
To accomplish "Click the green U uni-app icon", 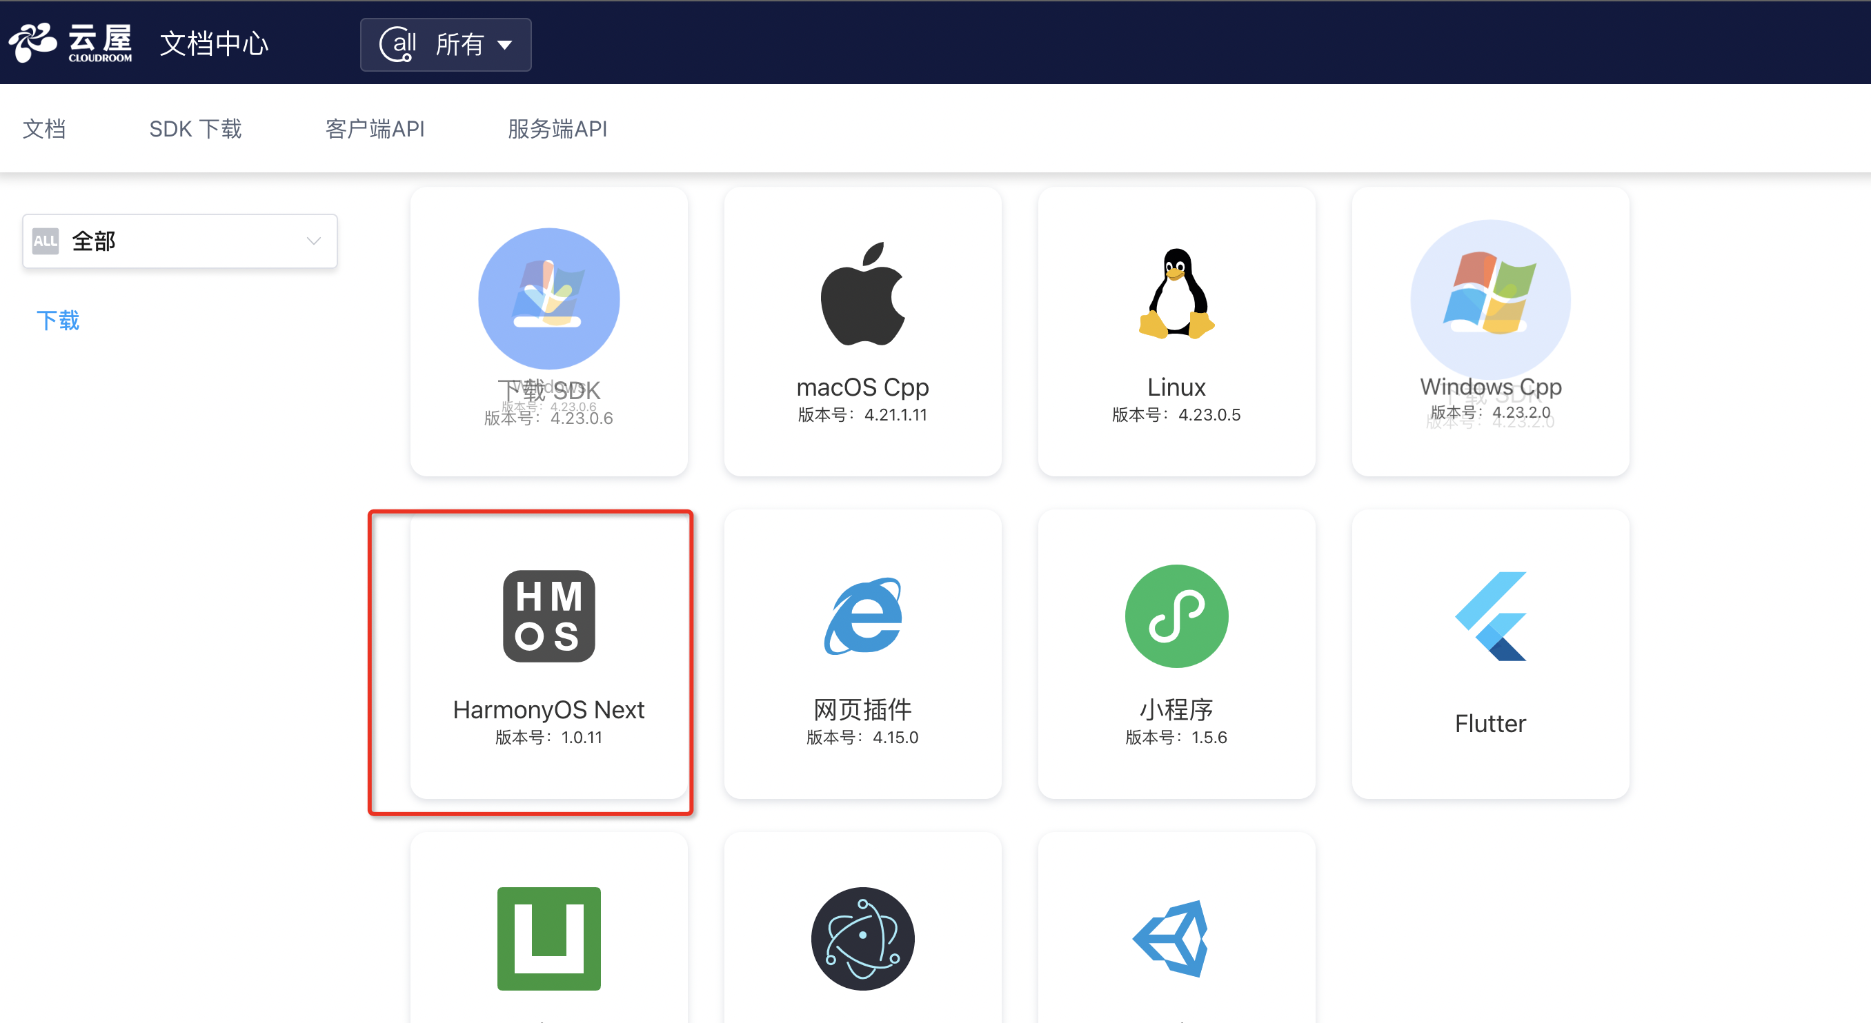I will [549, 938].
